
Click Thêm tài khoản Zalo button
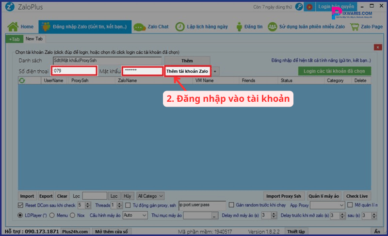(187, 71)
